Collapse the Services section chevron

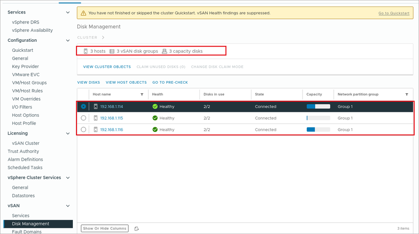click(x=68, y=12)
